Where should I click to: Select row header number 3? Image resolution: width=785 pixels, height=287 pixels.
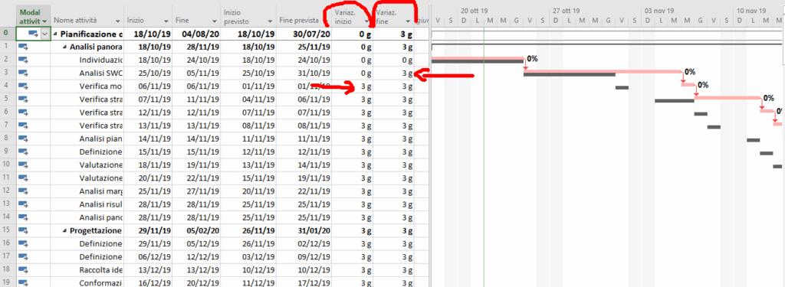point(8,73)
